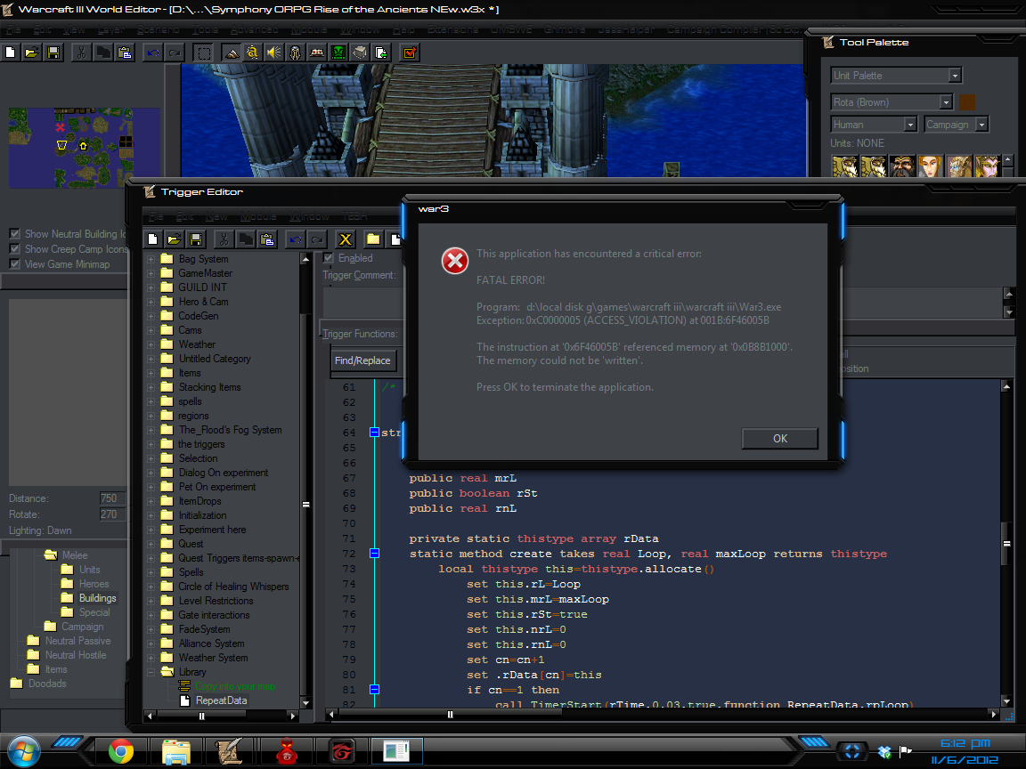Open Google Chrome from taskbar
1026x769 pixels.
(121, 751)
